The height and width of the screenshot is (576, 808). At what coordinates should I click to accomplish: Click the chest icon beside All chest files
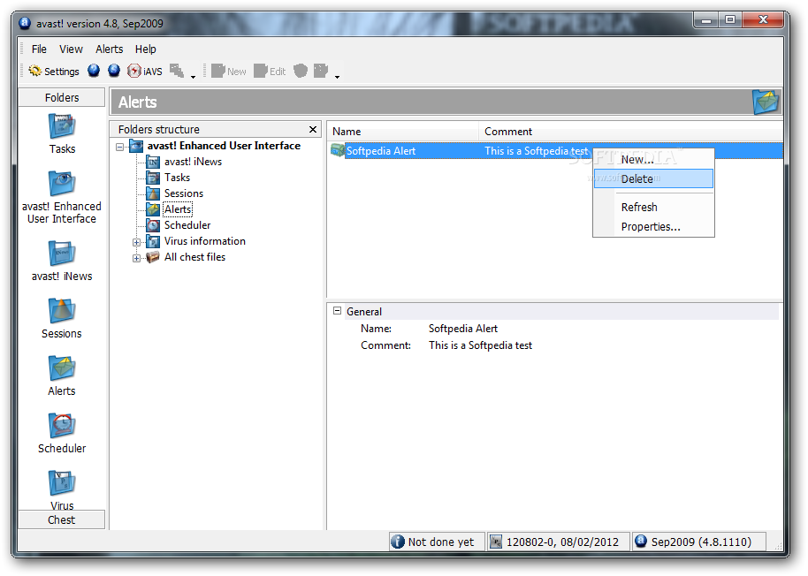pyautogui.click(x=153, y=257)
